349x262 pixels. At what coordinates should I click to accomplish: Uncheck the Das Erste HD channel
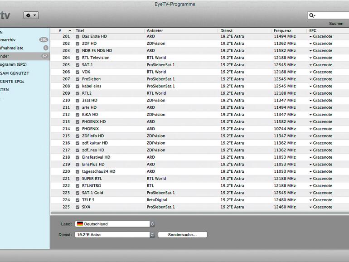(78, 37)
